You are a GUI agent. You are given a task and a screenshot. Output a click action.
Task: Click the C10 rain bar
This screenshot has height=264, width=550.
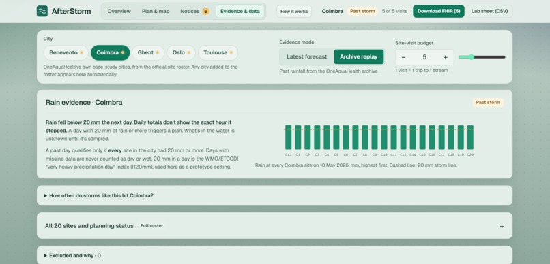pos(384,137)
